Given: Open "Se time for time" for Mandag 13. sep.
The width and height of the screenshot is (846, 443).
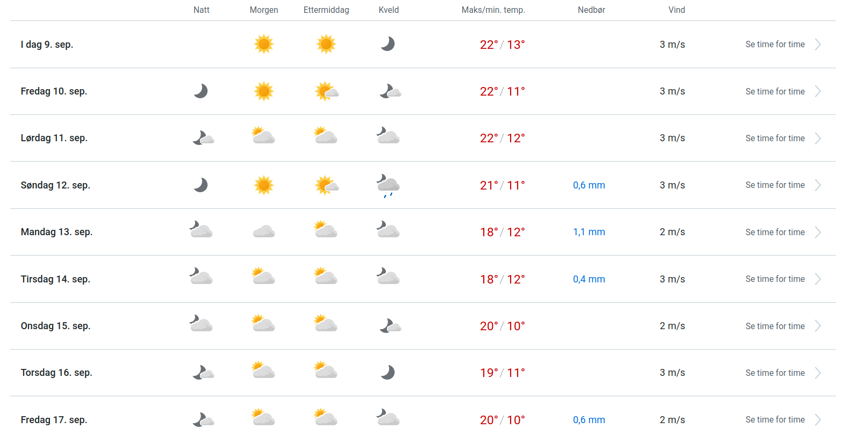Looking at the screenshot, I should 775,233.
